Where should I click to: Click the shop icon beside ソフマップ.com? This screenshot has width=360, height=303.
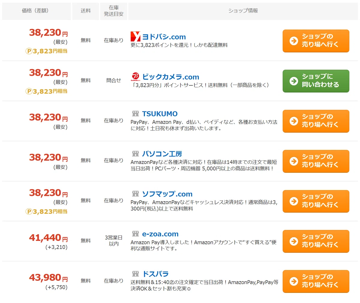135,194
